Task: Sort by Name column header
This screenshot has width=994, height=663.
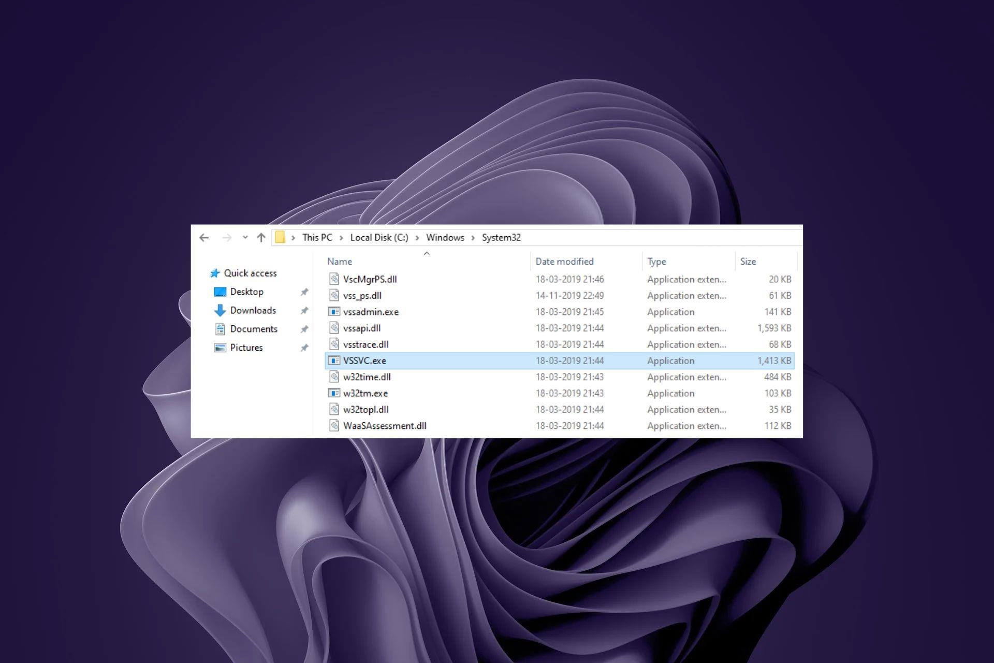Action: coord(339,262)
